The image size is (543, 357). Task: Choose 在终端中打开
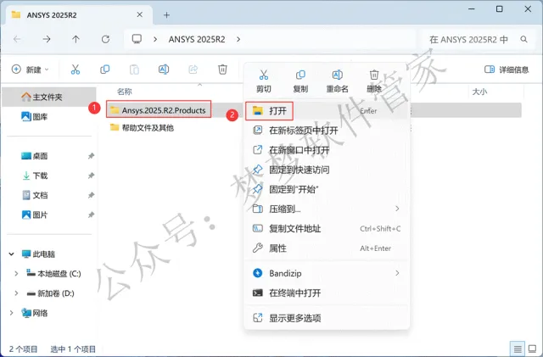[x=326, y=293]
